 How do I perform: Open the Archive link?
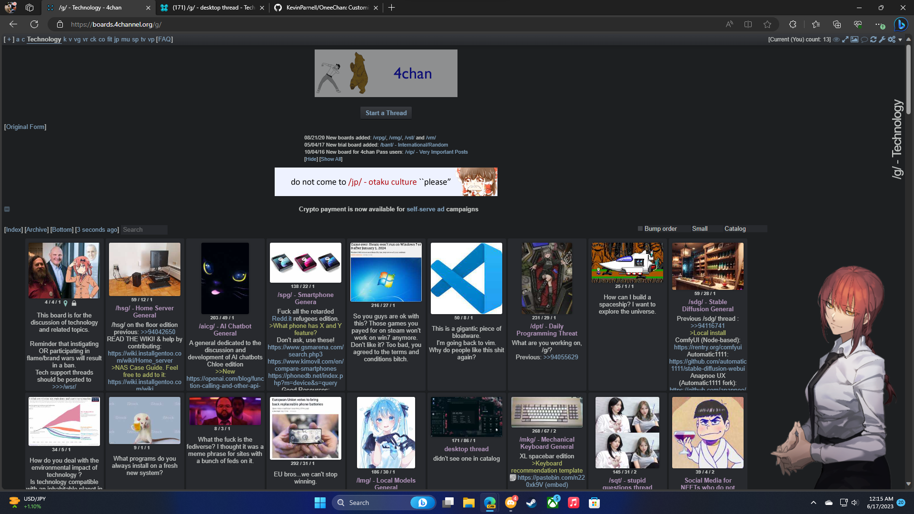pos(37,229)
